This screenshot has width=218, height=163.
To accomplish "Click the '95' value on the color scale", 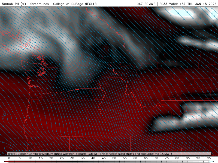I will pos(209,158).
